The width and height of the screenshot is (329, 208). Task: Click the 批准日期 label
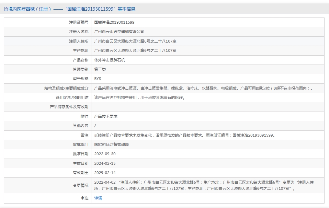81,154
